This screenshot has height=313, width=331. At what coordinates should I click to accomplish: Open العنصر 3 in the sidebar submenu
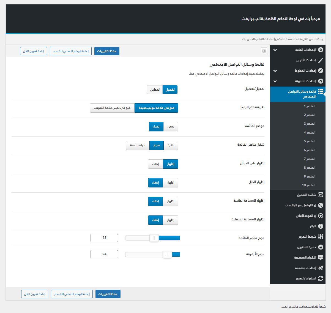click(x=309, y=124)
